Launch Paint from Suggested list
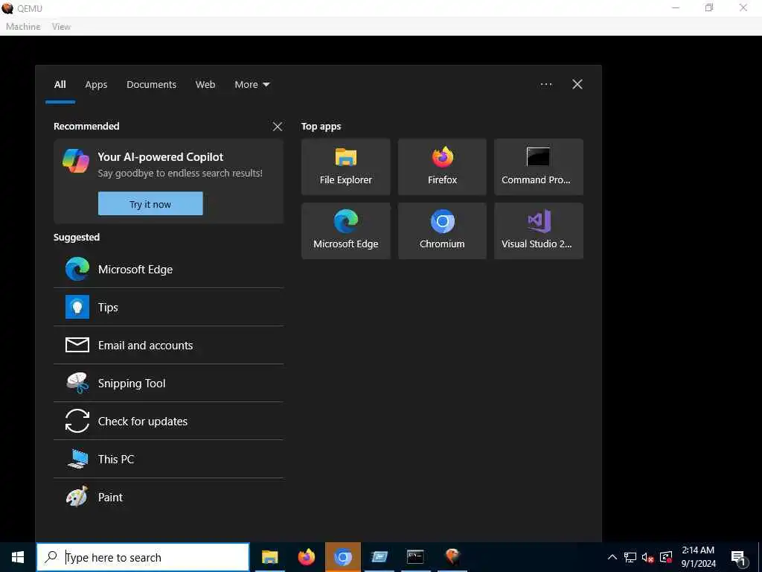This screenshot has width=762, height=572. pos(168,497)
